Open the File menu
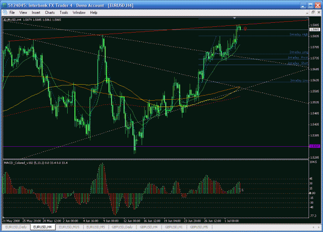 pos(12,12)
